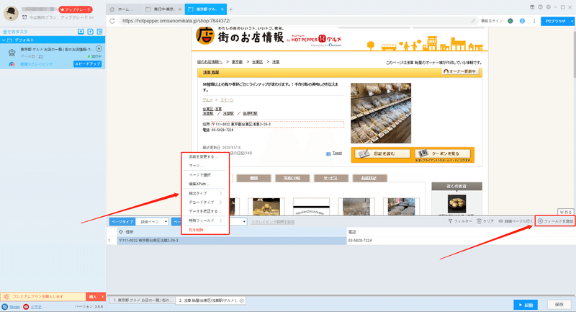The image size is (576, 312).
Task: Switch to the ホーム home tab
Action: 124,9
